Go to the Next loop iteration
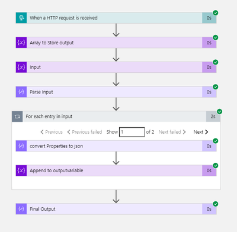 [x=201, y=132]
